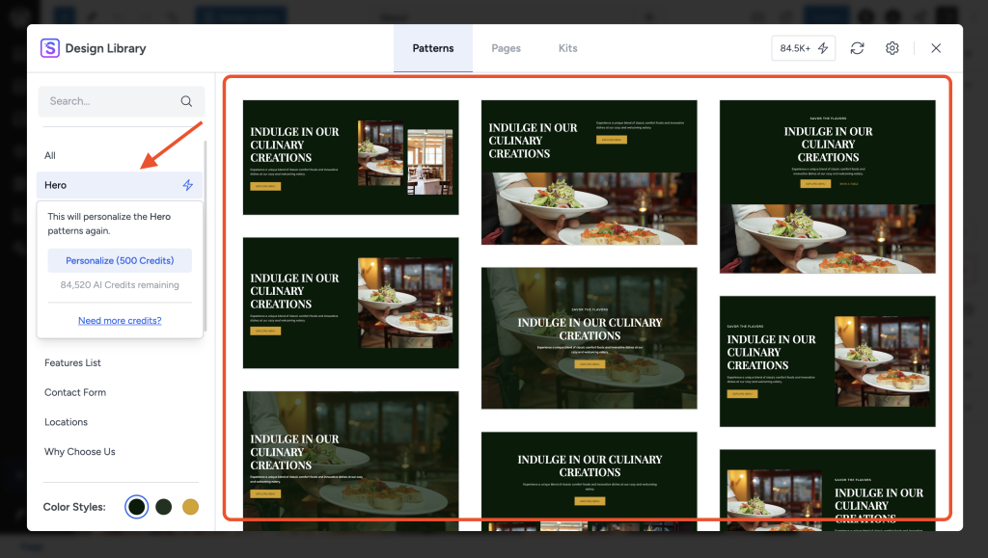Open the Kits tab
The image size is (988, 558).
coord(567,48)
